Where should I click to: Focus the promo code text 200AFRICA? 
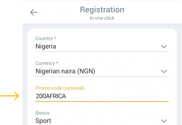51,96
